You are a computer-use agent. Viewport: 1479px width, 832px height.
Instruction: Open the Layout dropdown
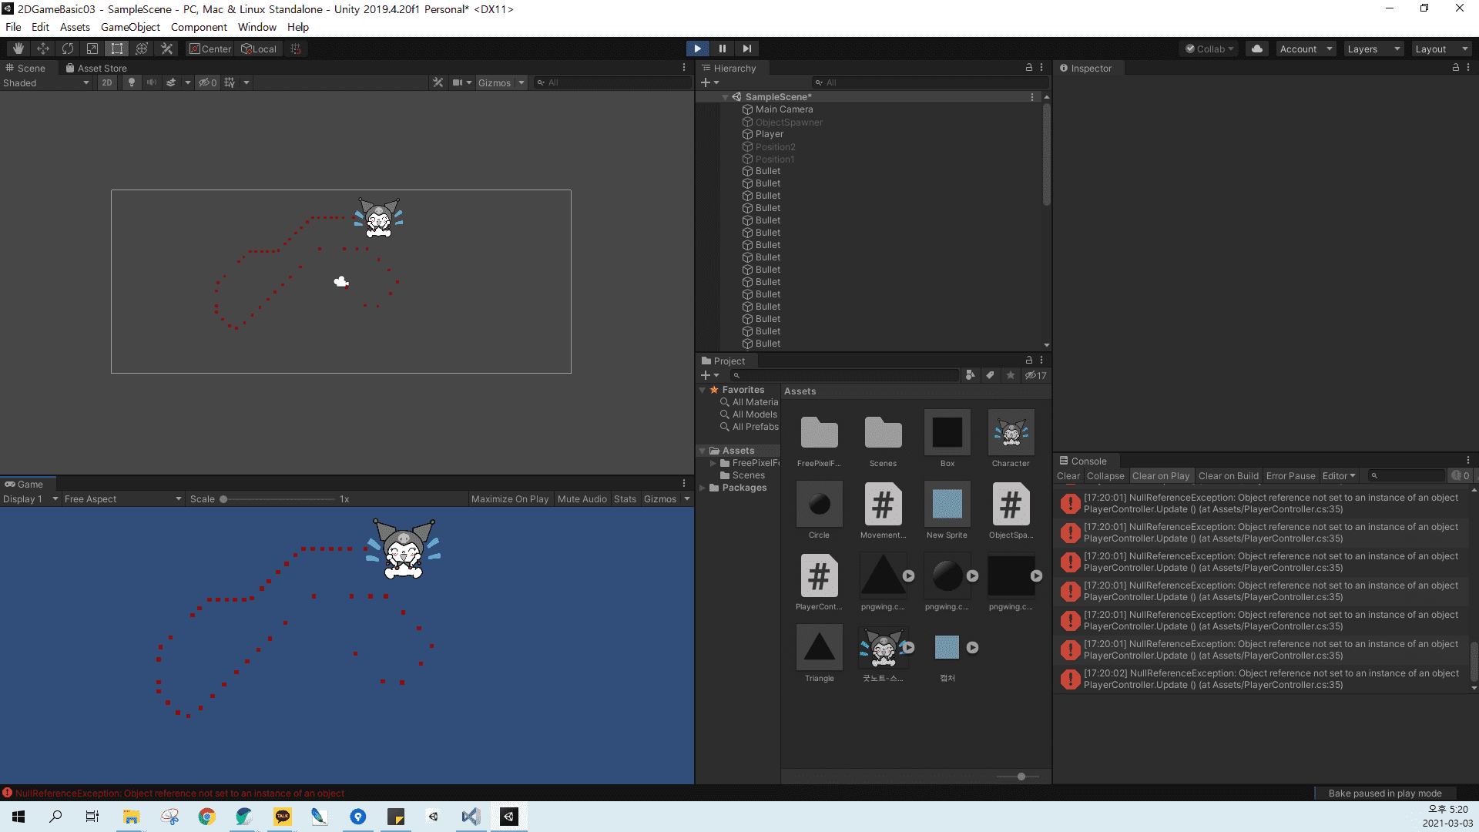coord(1441,49)
